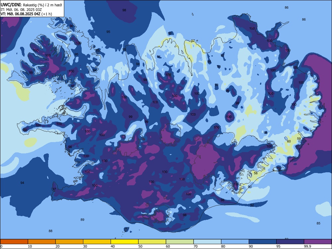
Task: Click the humidity value "57" on the map
Action: [193, 41]
